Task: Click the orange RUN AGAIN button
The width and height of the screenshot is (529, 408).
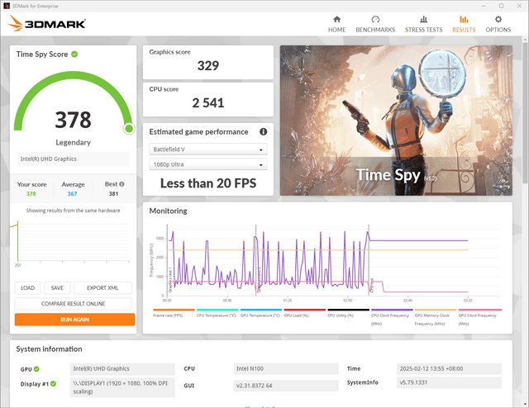Action: 74,320
